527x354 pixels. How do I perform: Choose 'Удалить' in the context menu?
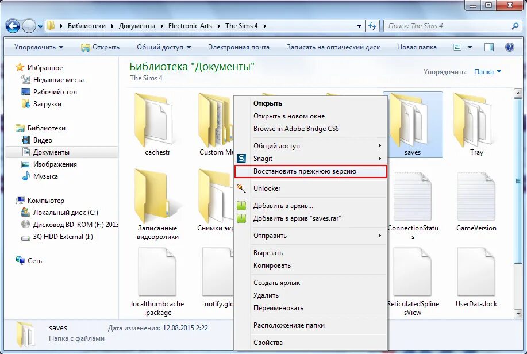[311, 295]
